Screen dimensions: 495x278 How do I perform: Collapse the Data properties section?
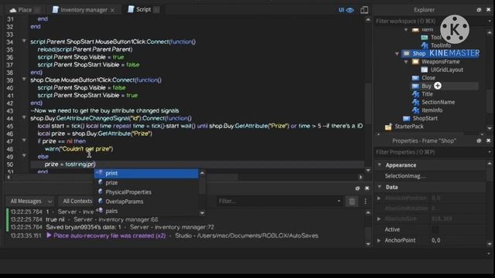pos(380,187)
